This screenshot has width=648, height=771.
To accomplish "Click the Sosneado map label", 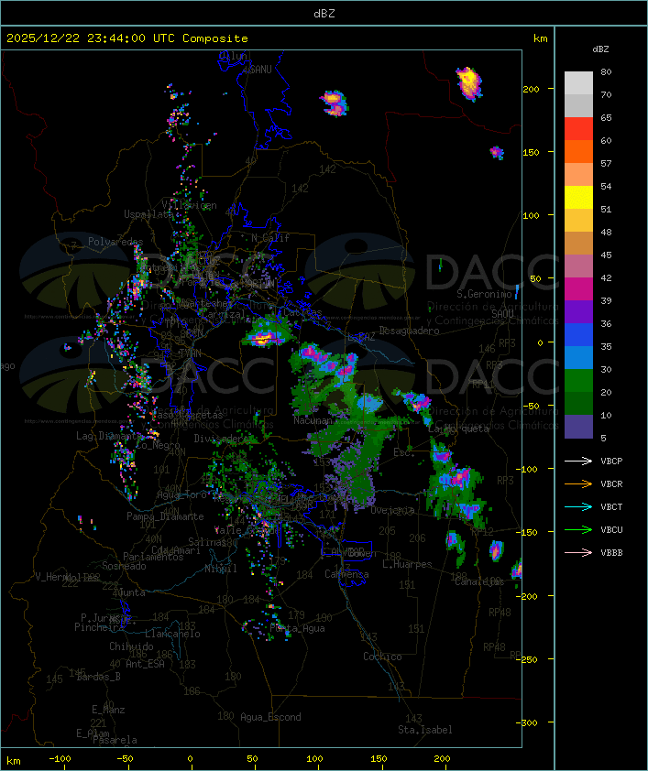I will 124,566.
